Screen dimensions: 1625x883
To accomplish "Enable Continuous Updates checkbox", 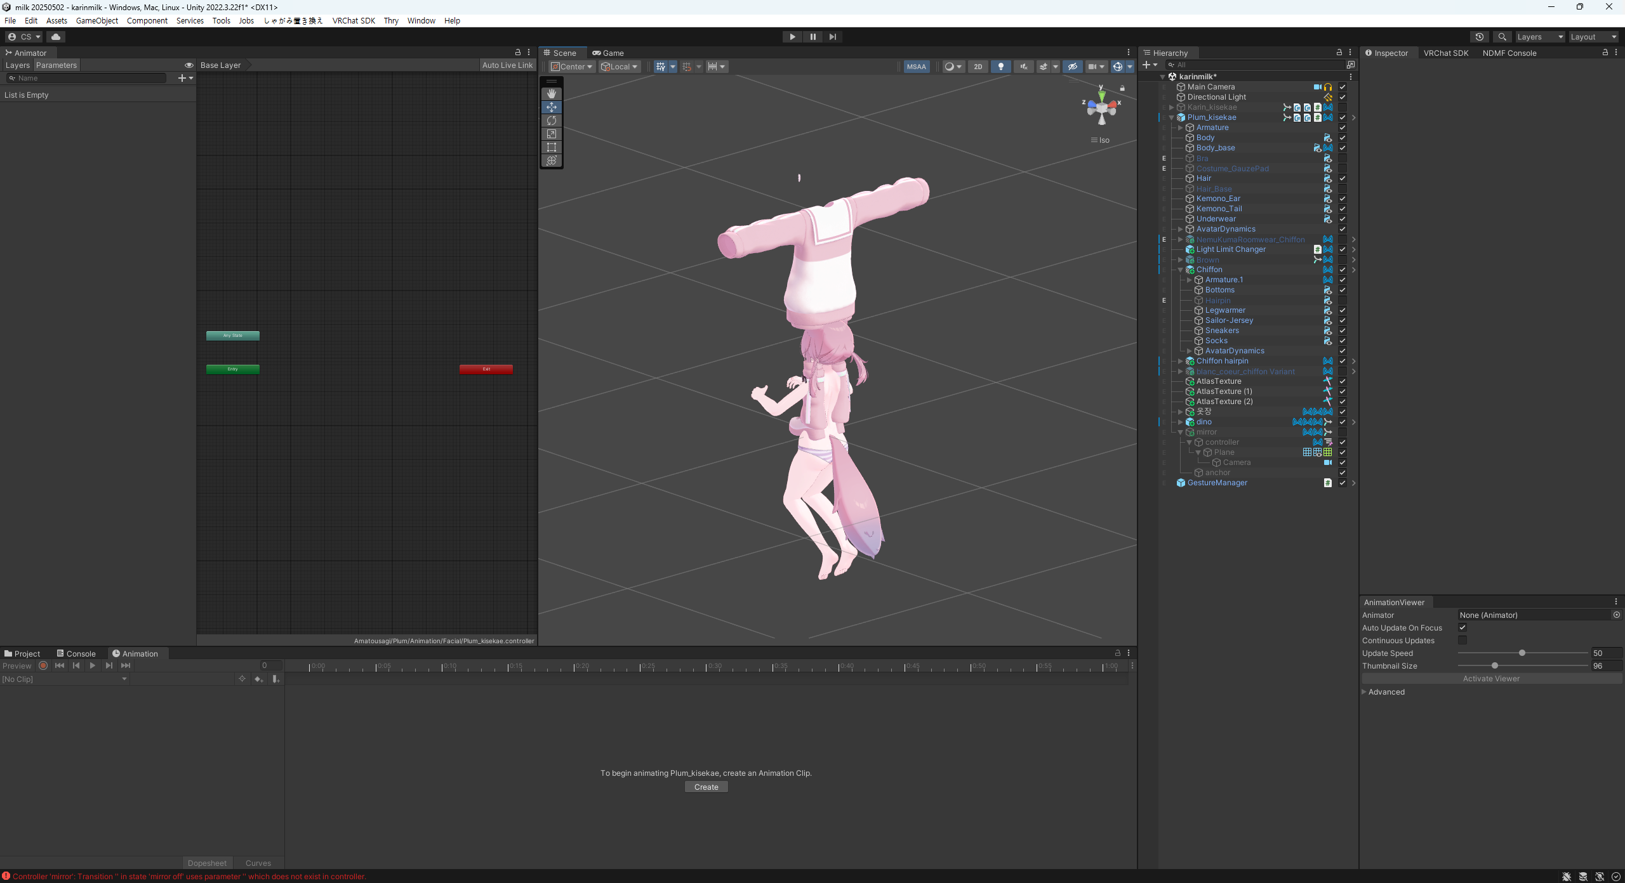I will pyautogui.click(x=1462, y=640).
